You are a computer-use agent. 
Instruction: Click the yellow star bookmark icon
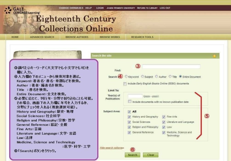pyautogui.click(x=214, y=56)
